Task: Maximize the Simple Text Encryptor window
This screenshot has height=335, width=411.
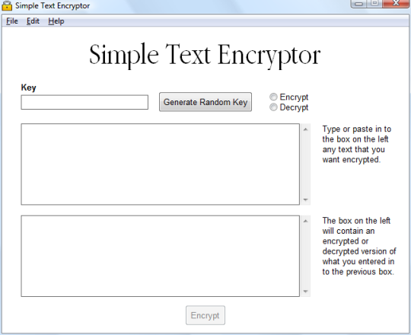Action: tap(374, 4)
